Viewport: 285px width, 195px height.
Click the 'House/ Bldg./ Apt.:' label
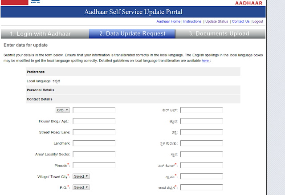click(x=54, y=121)
